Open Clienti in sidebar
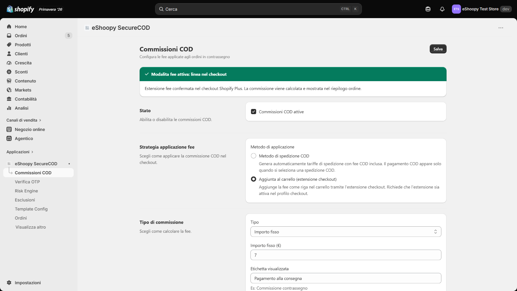Image resolution: width=517 pixels, height=291 pixels. tap(21, 54)
